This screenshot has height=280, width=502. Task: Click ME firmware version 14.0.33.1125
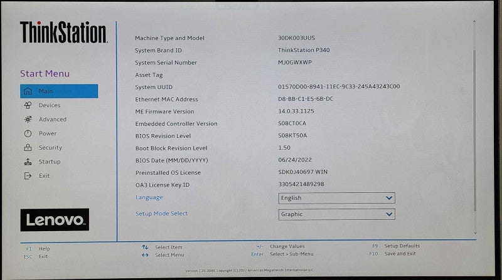pyautogui.click(x=296, y=111)
